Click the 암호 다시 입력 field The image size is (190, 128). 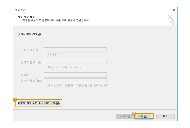[x=75, y=81]
